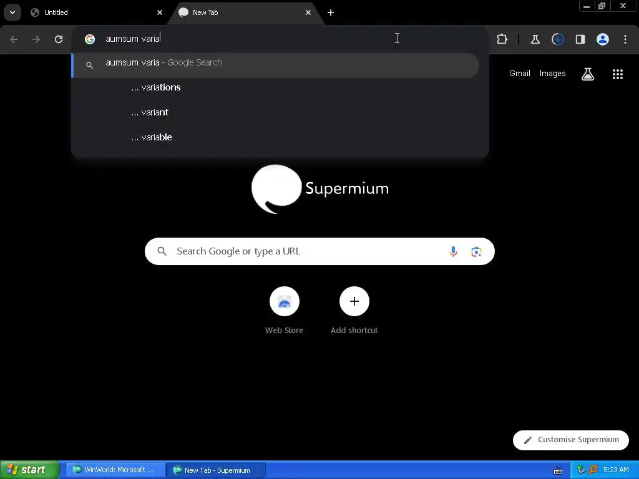Screen dimensions: 639x479
Task: Select New Tab - Supermium taskbar button
Action: click(x=217, y=470)
